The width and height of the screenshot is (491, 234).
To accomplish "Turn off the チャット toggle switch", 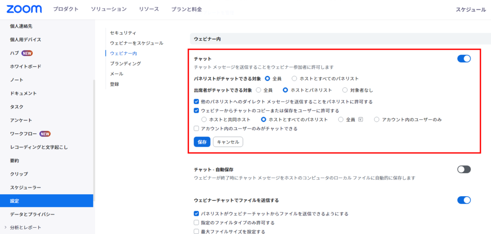I will 464,58.
